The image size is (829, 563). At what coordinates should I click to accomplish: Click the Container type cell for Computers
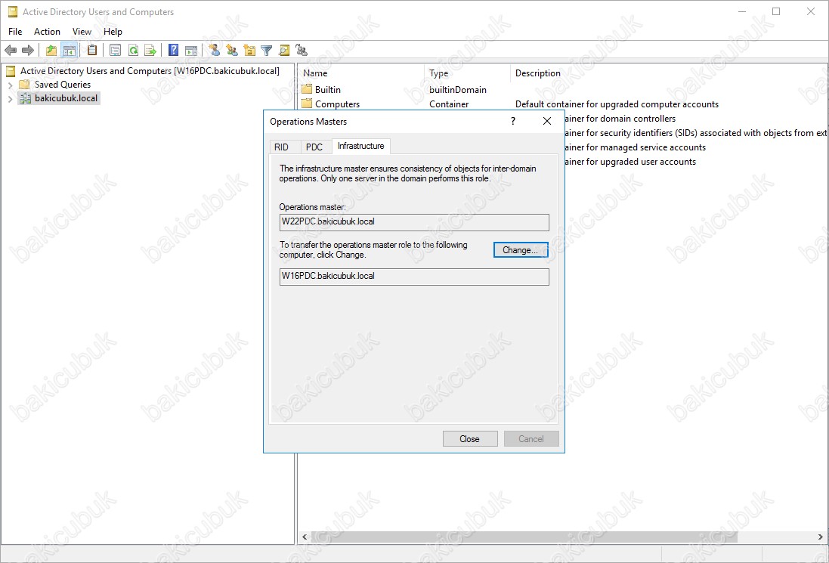(449, 104)
